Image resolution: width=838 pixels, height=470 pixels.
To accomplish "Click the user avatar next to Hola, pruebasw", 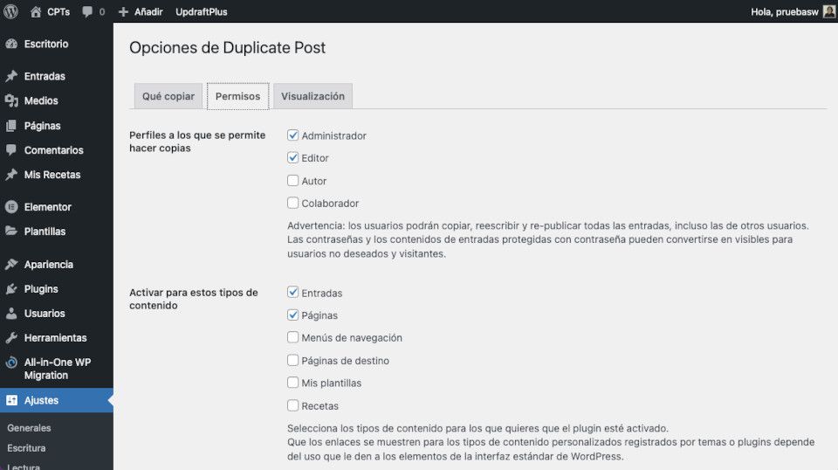I will click(x=829, y=11).
